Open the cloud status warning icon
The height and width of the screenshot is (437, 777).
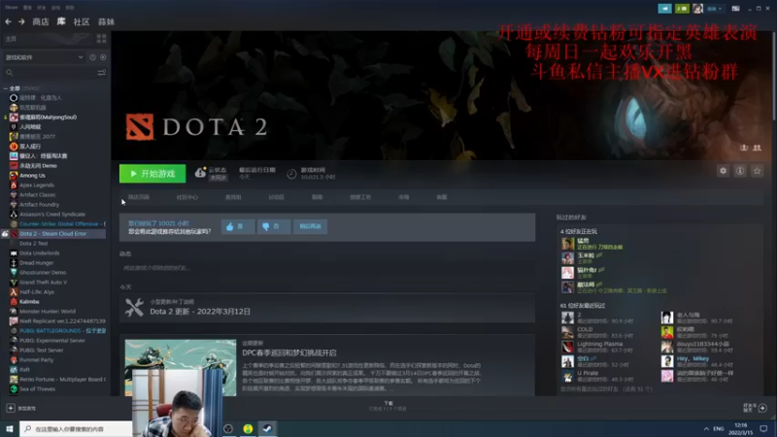coord(200,172)
